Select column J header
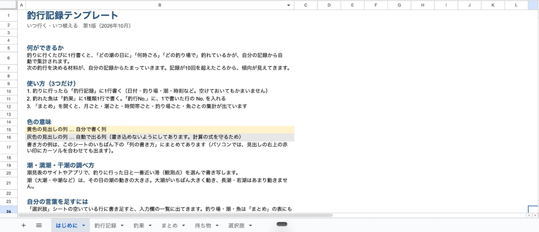Image resolution: width=539 pixels, height=232 pixels. (x=469, y=5)
